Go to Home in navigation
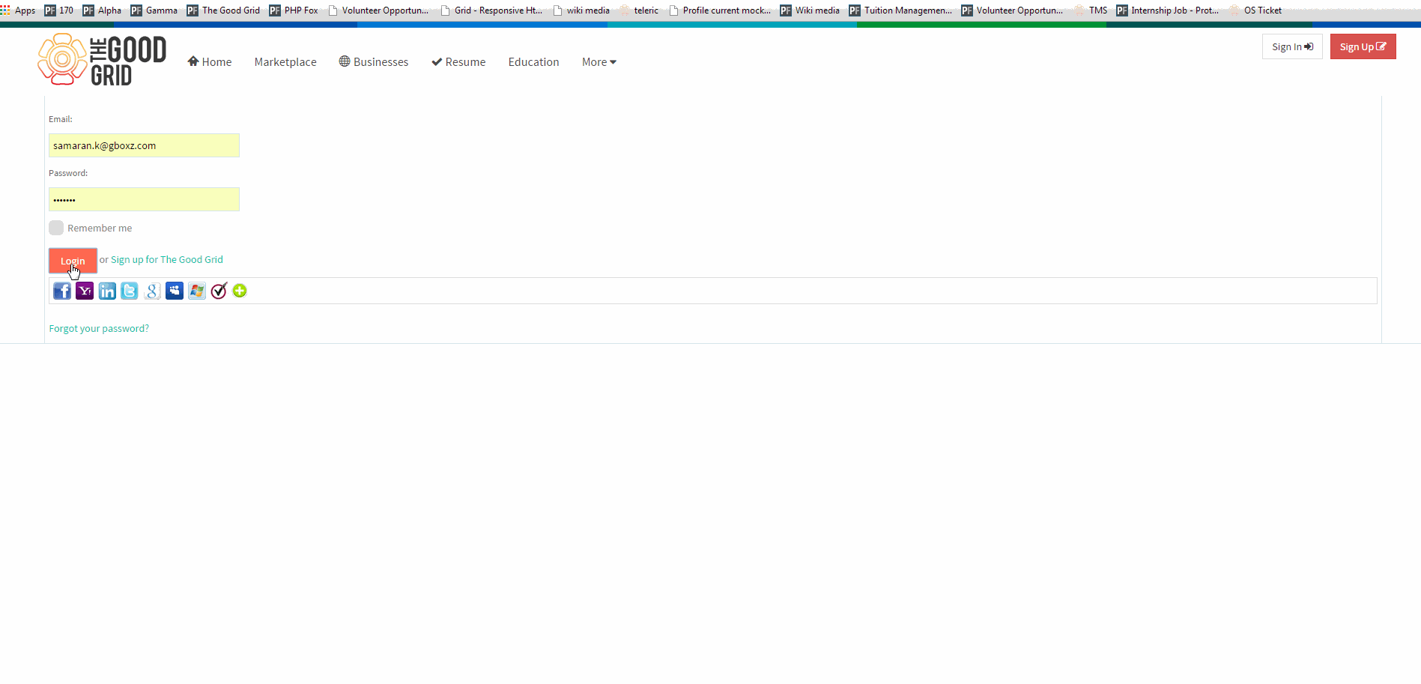Viewport: 1421px width, 684px height. pyautogui.click(x=210, y=62)
